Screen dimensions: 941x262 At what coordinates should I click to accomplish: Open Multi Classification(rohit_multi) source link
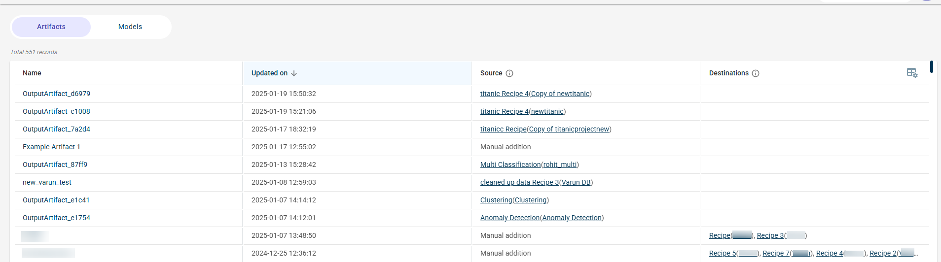click(529, 164)
